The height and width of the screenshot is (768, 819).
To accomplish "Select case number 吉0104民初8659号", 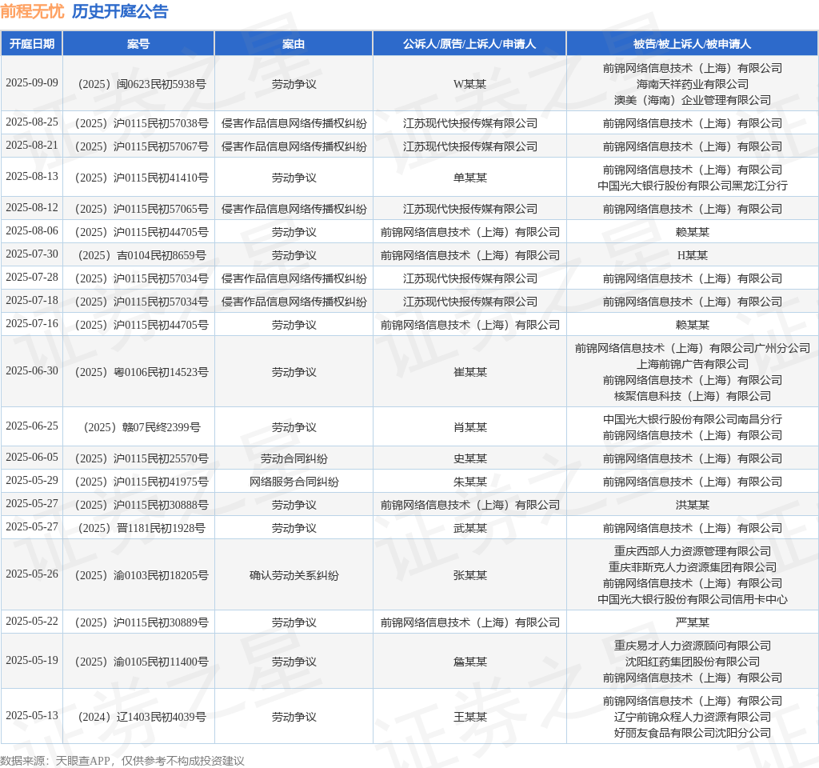I will [x=142, y=255].
